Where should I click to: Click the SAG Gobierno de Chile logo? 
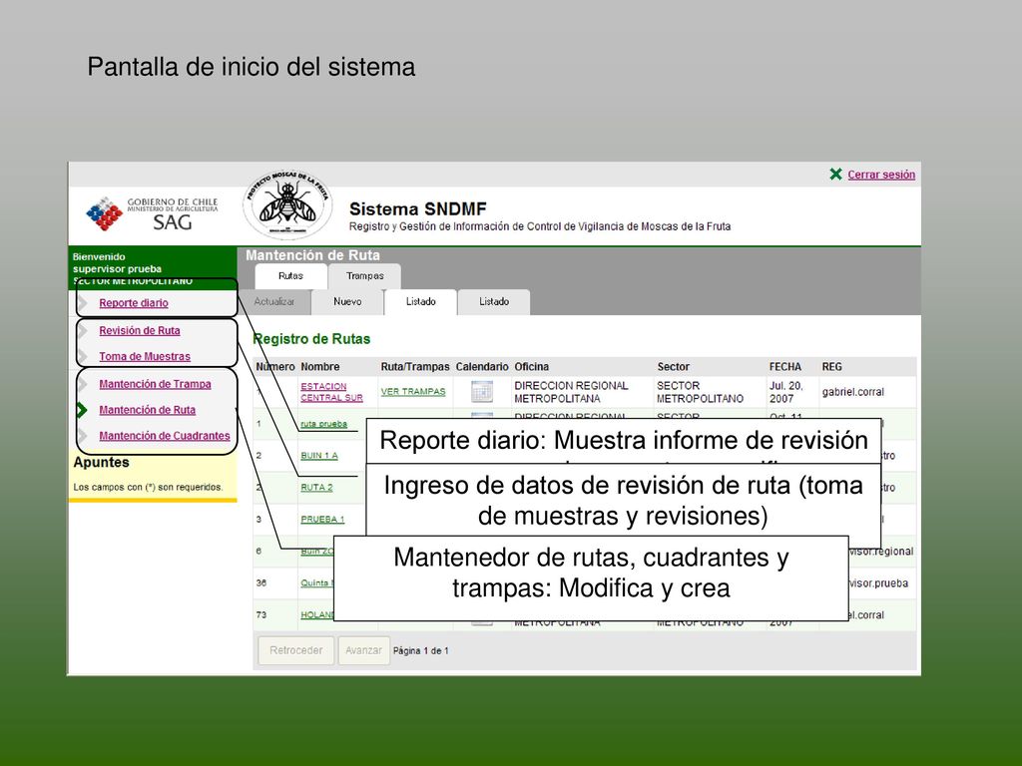(153, 213)
